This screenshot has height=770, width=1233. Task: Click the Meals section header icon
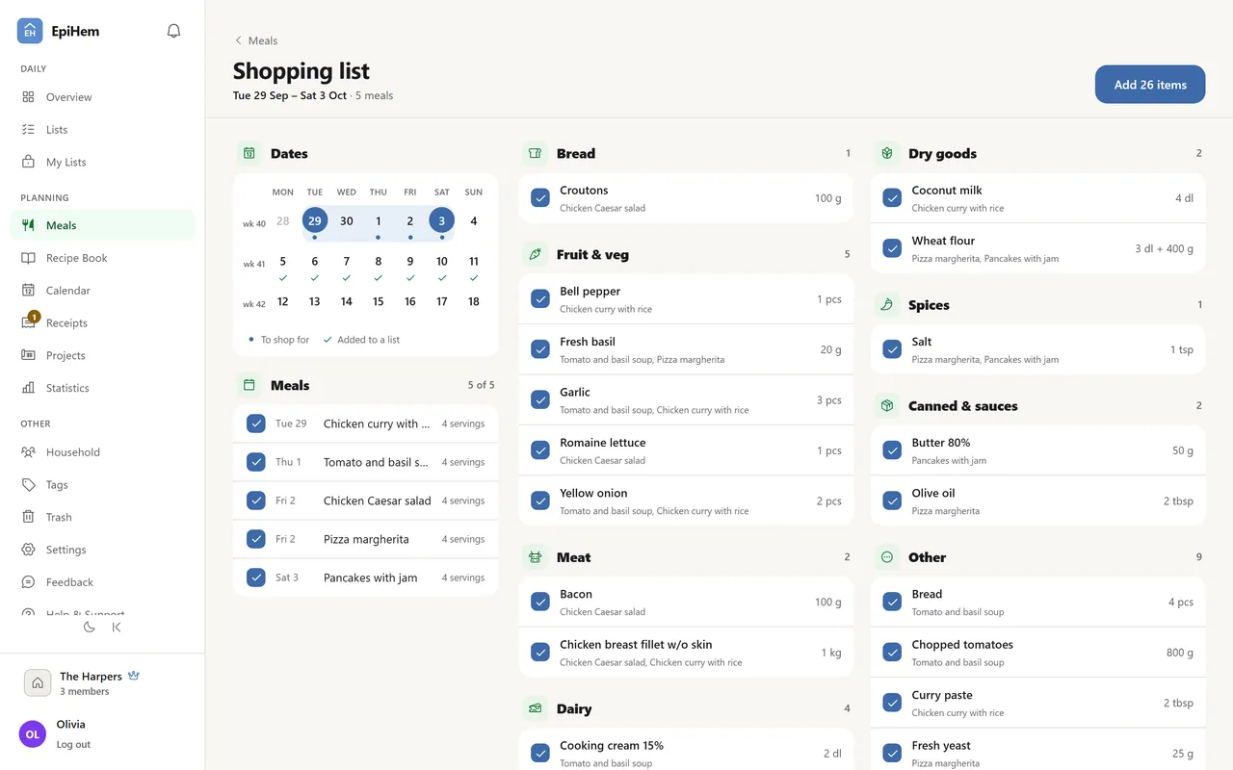[249, 385]
